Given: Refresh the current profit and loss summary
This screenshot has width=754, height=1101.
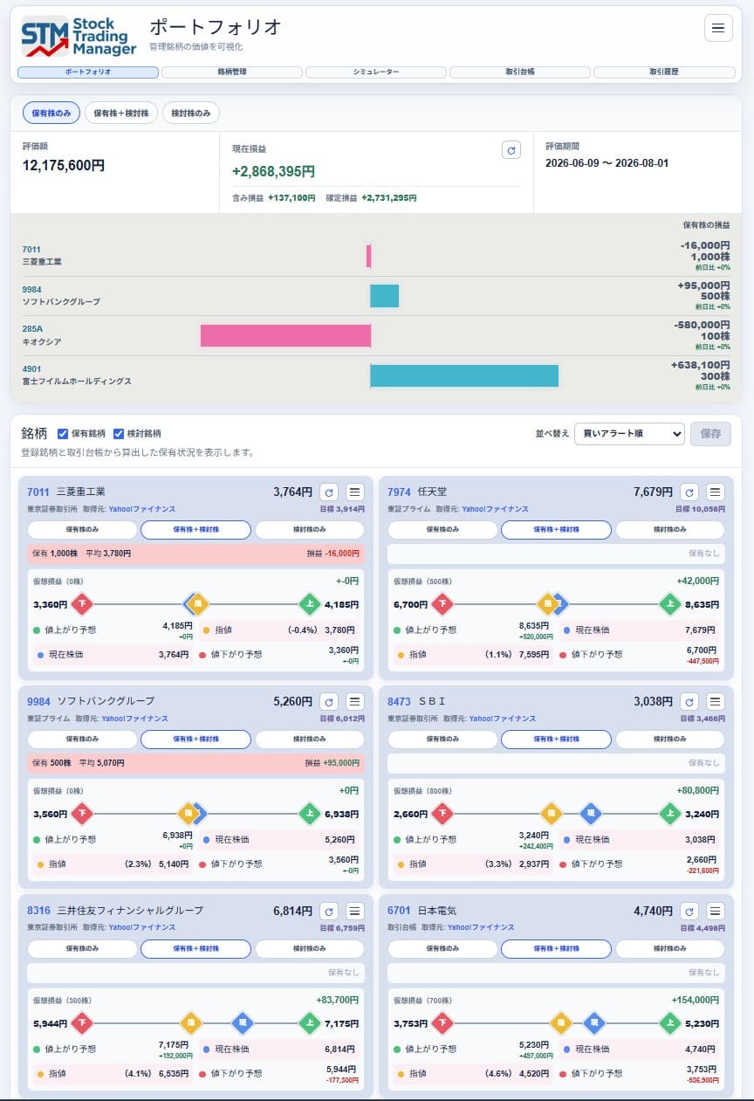Looking at the screenshot, I should pyautogui.click(x=512, y=150).
